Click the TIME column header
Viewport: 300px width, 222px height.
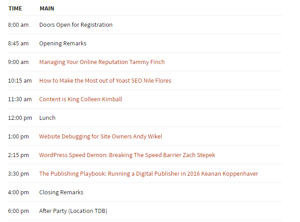(15, 9)
